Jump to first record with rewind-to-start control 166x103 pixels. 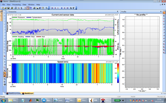(52, 8)
